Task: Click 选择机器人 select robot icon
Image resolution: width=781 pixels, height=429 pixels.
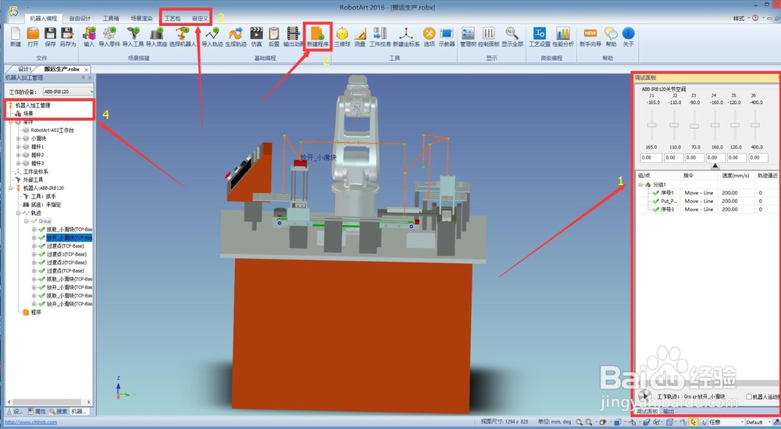Action: tap(183, 37)
